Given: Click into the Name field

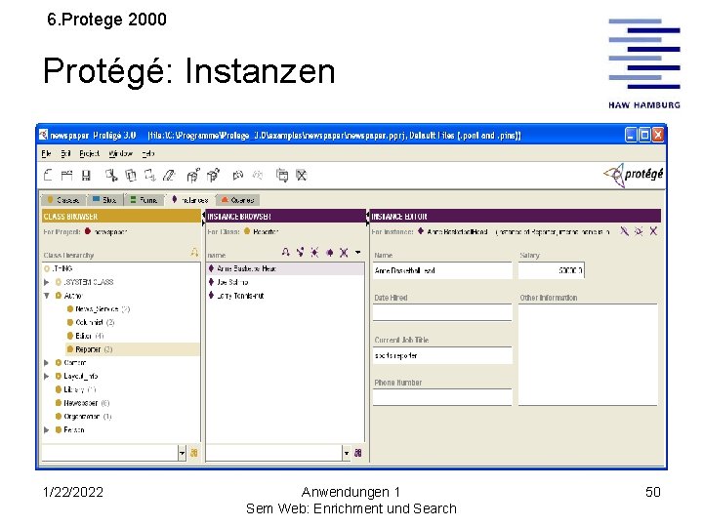Looking at the screenshot, I should (442, 270).
